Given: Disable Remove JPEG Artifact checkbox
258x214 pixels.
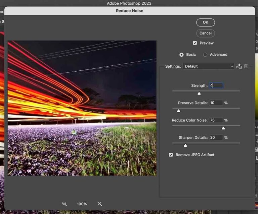Looking at the screenshot, I should click(x=171, y=155).
